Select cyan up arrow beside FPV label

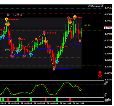pos(18,52)
